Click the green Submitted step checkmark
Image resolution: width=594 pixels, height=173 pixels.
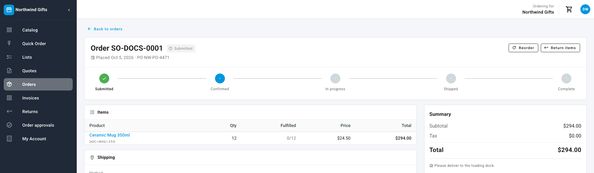pyautogui.click(x=104, y=78)
